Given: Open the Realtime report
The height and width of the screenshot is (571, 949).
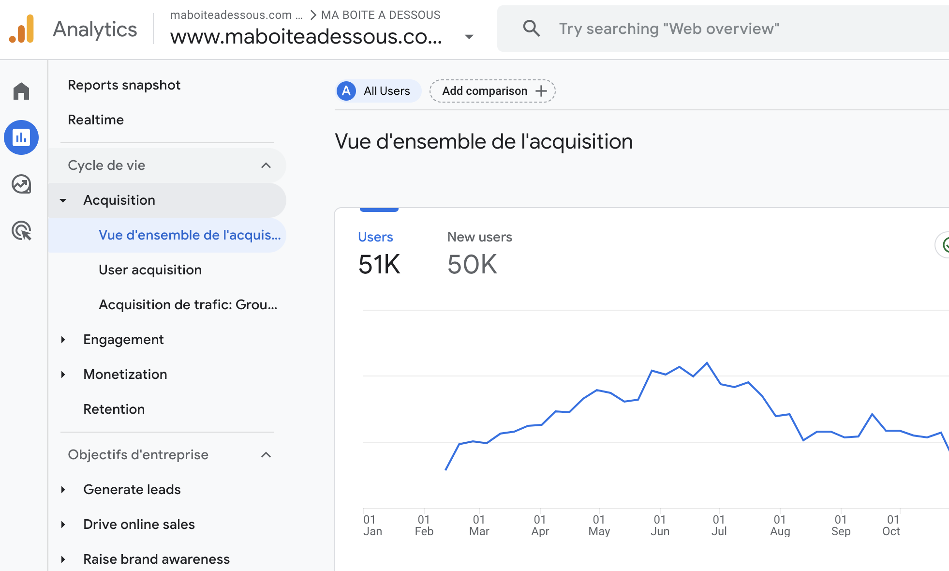Looking at the screenshot, I should click(96, 120).
